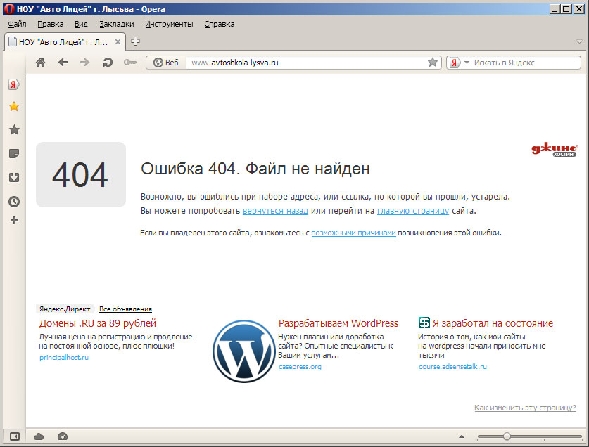The image size is (589, 447).
Task: Select the НОУ "Авто Лицей" tab
Action: click(65, 41)
